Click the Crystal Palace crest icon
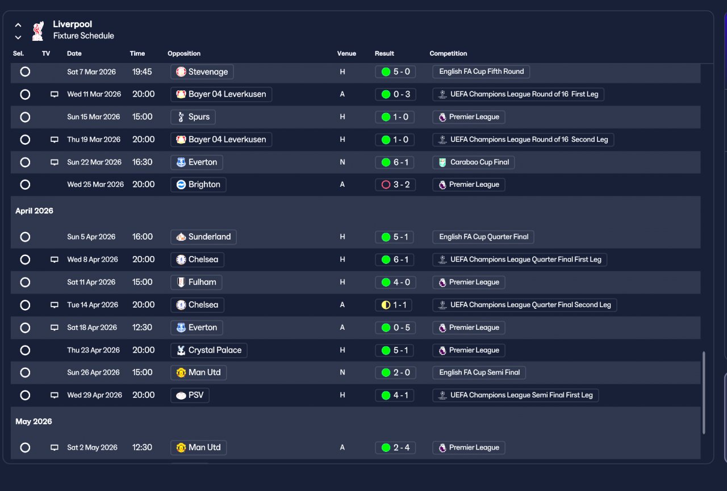Image resolution: width=727 pixels, height=491 pixels. [x=181, y=350]
